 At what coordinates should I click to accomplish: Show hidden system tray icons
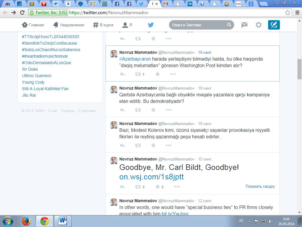250,221
